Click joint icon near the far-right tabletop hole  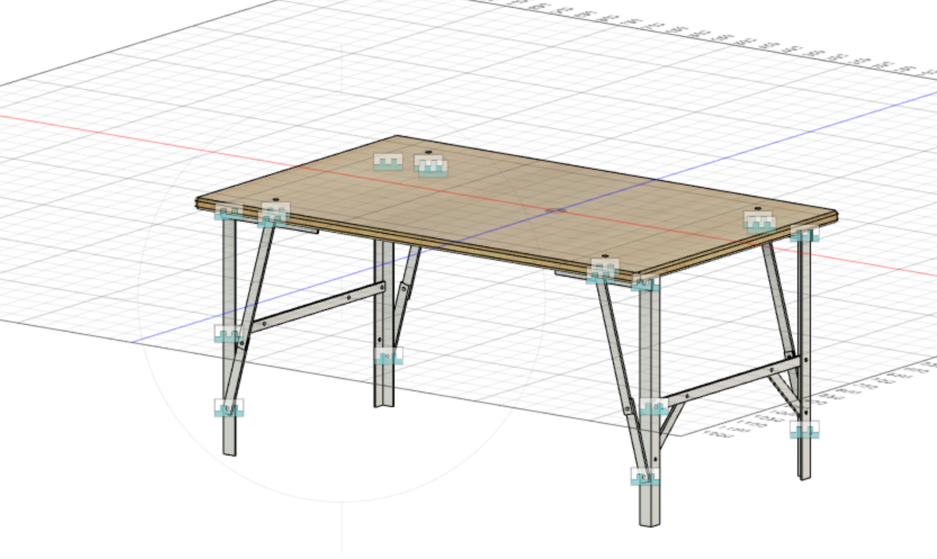coord(760,222)
